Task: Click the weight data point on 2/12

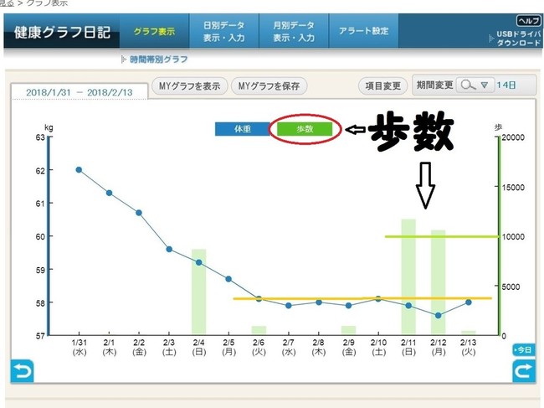Action: pyautogui.click(x=439, y=315)
